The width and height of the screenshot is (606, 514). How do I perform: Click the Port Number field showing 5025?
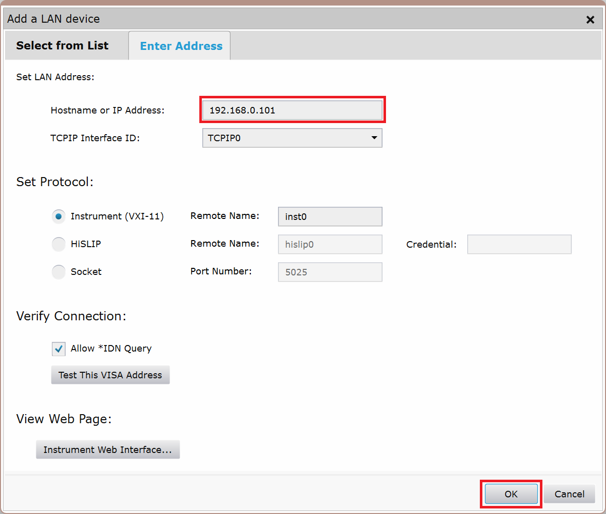(x=329, y=272)
